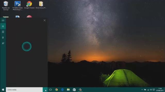Viewport: 165px width, 92px height.
Task: Open the network status tray icon
Action: click(x=148, y=90)
